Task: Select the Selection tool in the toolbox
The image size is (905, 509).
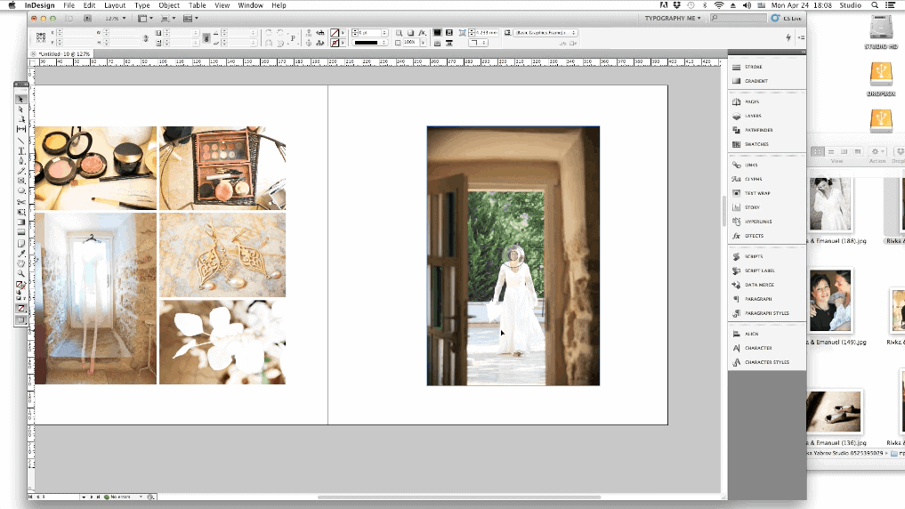Action: pos(21,99)
